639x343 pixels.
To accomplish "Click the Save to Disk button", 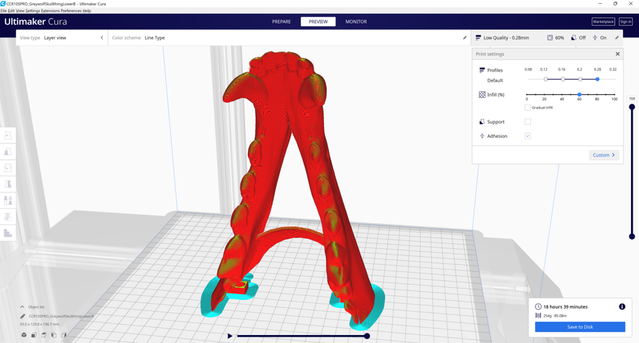I will click(x=580, y=327).
